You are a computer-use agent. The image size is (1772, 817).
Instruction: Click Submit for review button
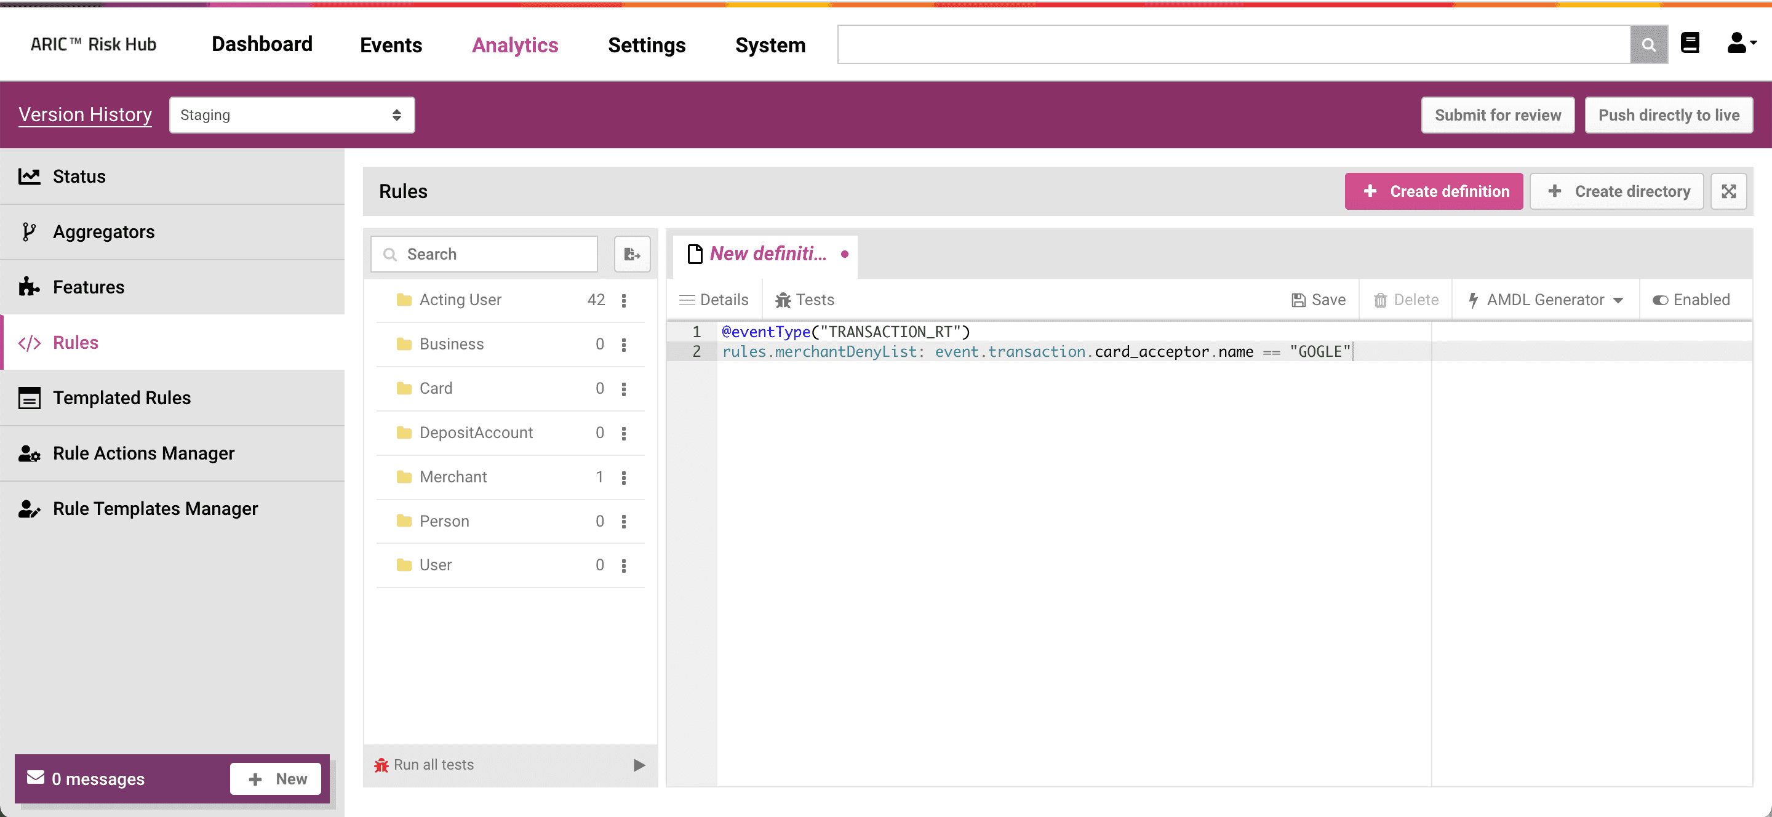[1498, 115]
